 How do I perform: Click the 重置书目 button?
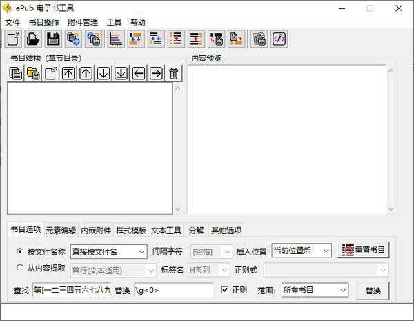click(x=364, y=250)
